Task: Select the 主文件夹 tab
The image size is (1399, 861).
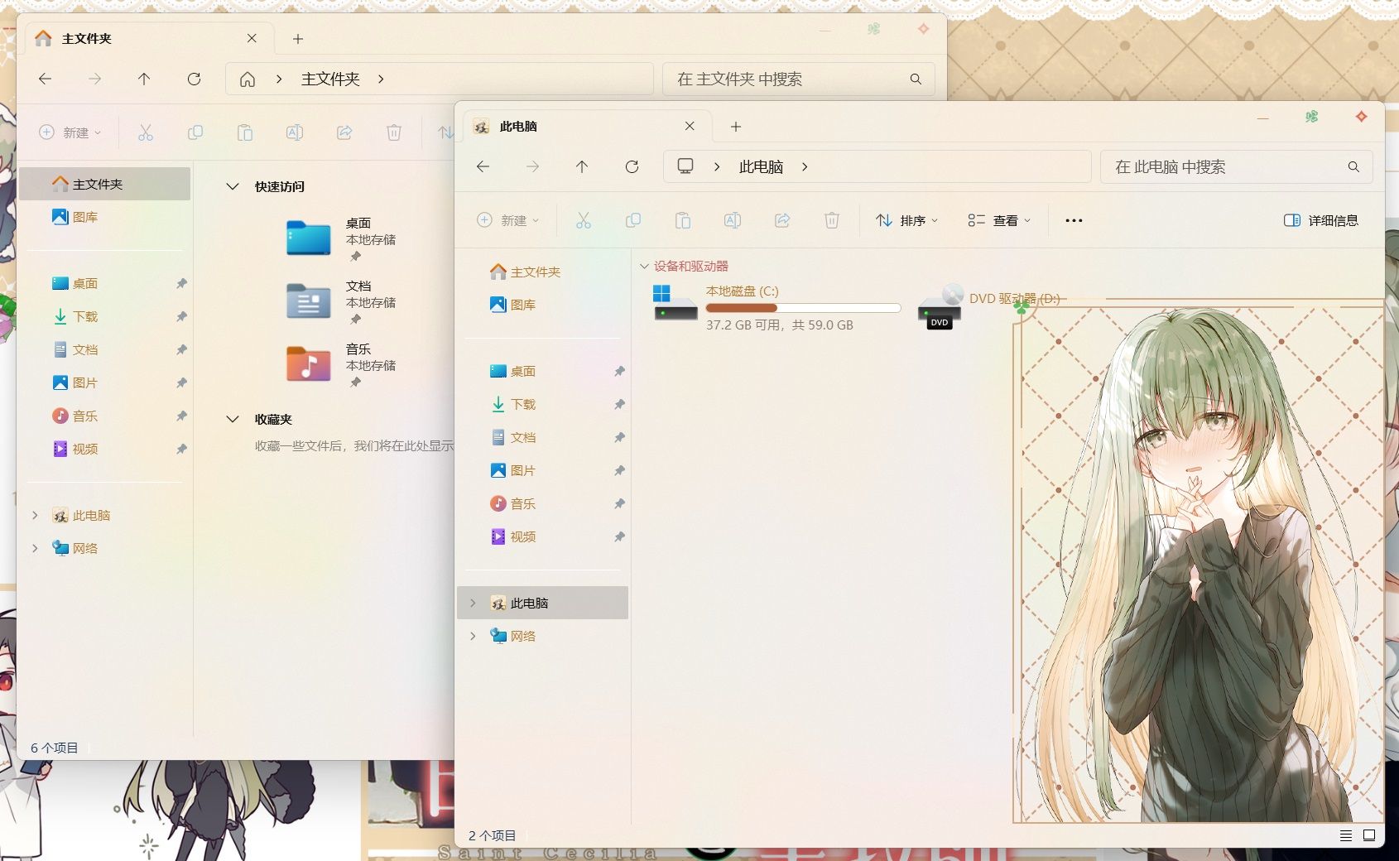Action: pos(147,39)
